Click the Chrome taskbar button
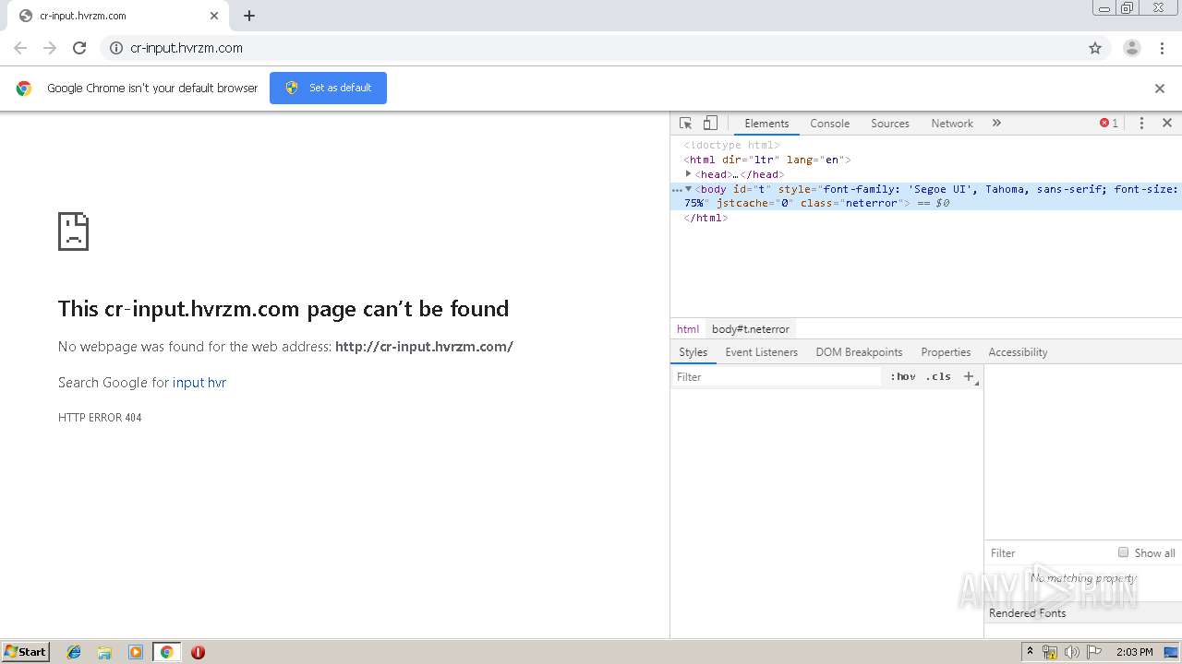 pyautogui.click(x=166, y=652)
